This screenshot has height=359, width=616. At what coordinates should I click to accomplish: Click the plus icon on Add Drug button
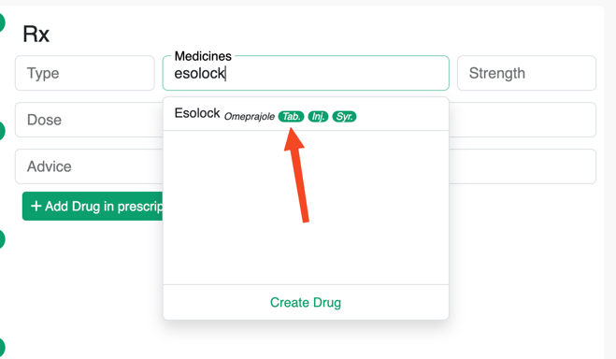pyautogui.click(x=36, y=206)
